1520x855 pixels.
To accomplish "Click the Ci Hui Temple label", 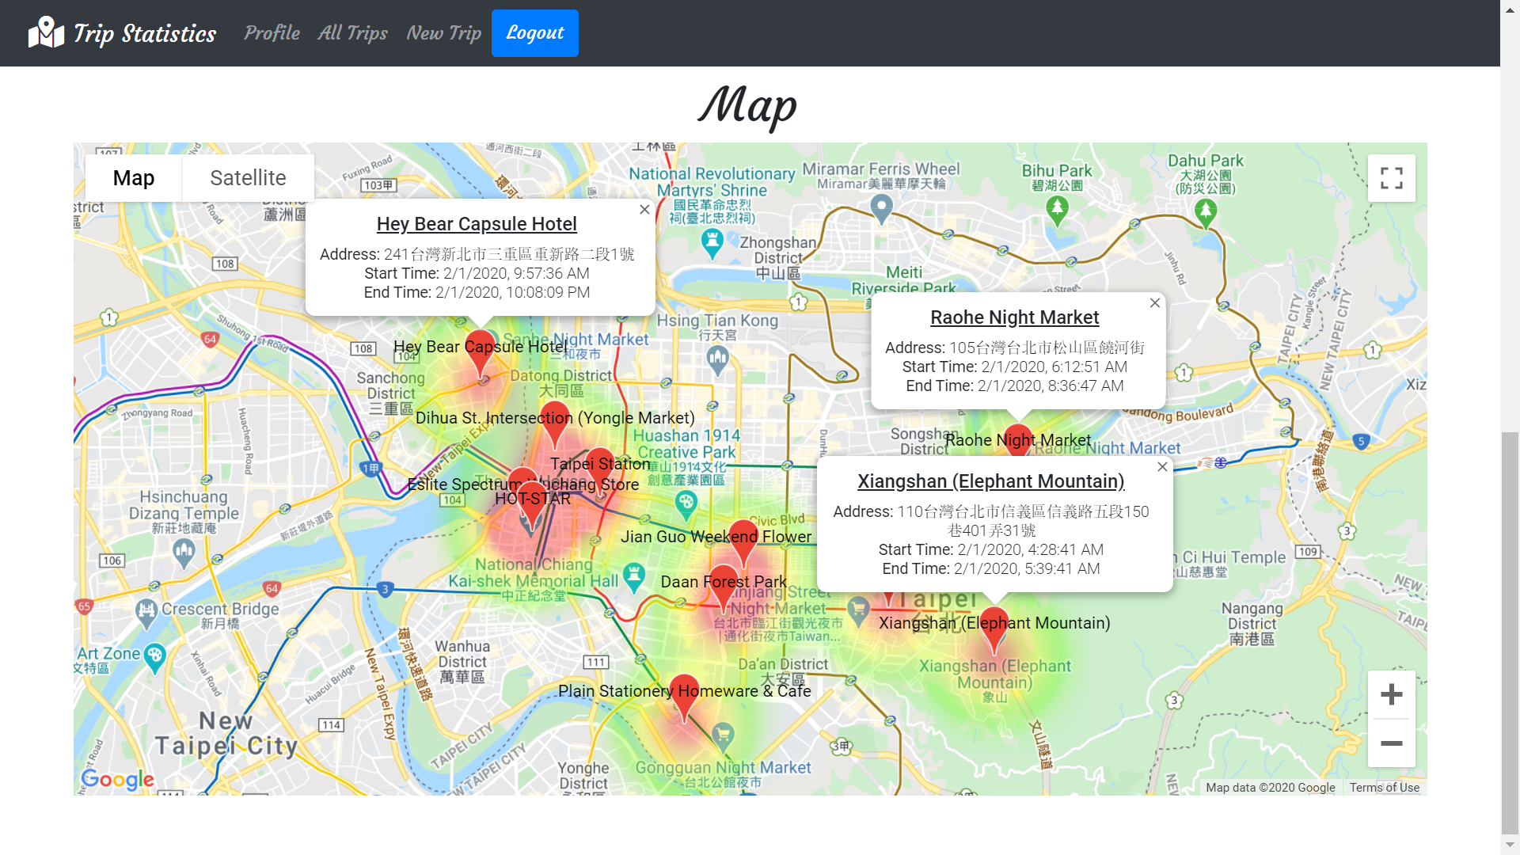I will tap(1229, 564).
